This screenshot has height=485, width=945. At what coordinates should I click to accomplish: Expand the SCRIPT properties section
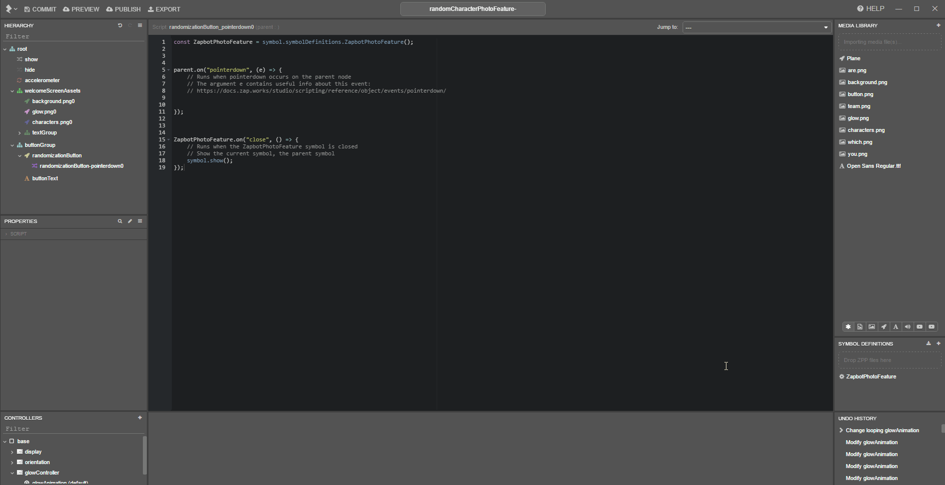(x=6, y=234)
